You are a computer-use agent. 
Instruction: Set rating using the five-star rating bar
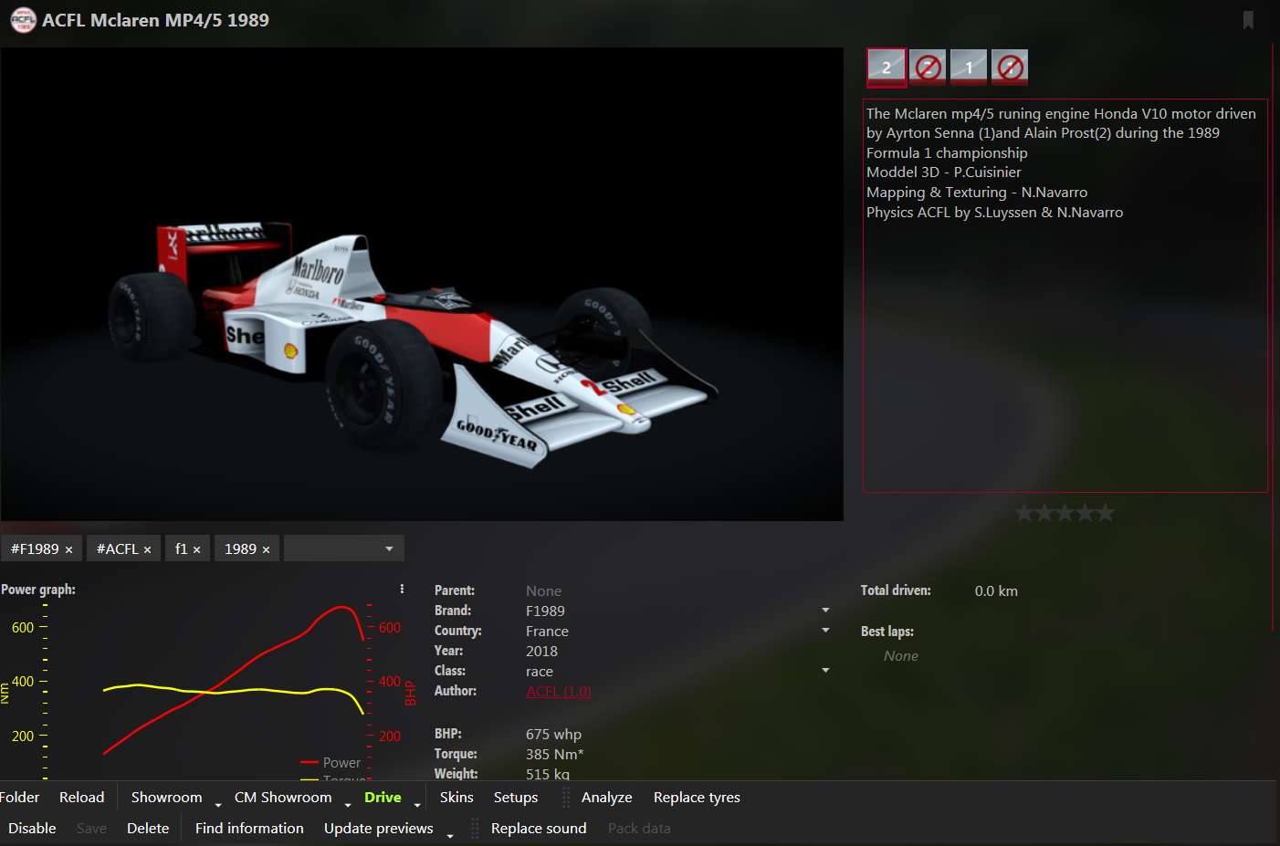(1065, 513)
